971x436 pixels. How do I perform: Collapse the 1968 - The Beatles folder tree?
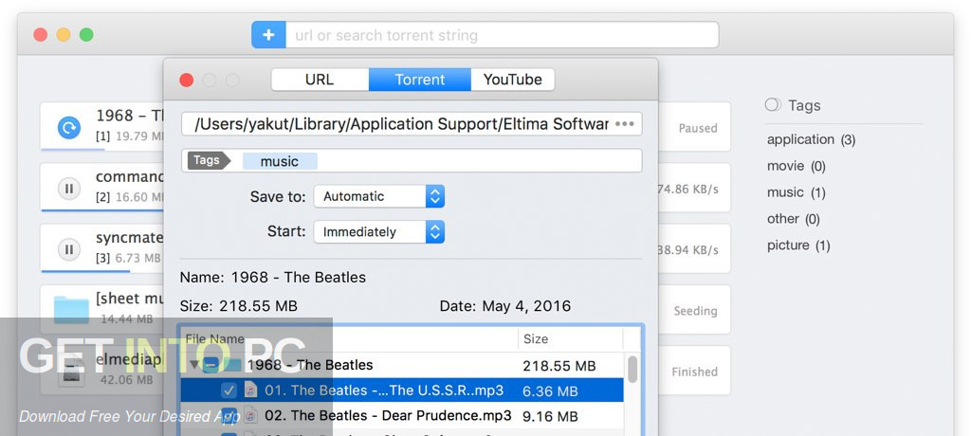193,365
